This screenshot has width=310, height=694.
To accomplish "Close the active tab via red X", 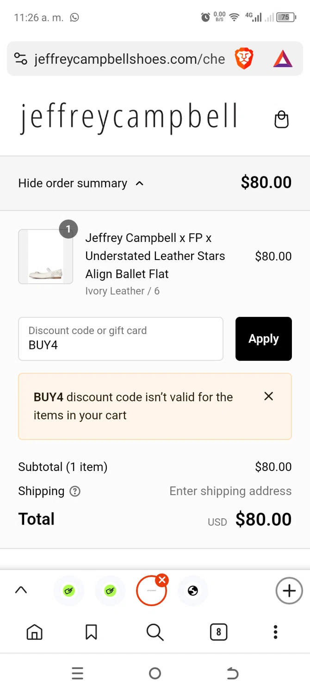I will click(x=162, y=580).
